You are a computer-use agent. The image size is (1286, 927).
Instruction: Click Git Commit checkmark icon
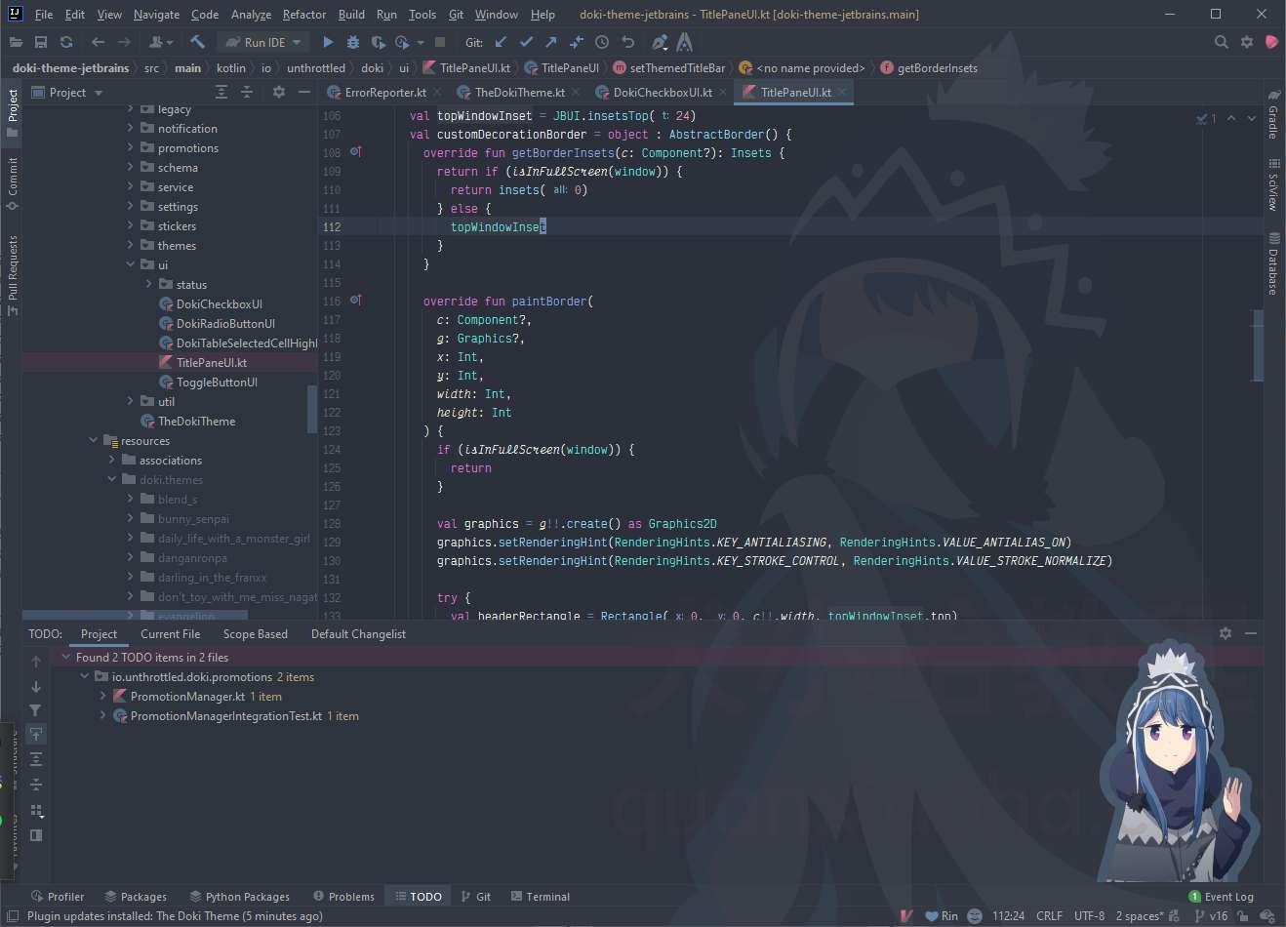coord(526,42)
